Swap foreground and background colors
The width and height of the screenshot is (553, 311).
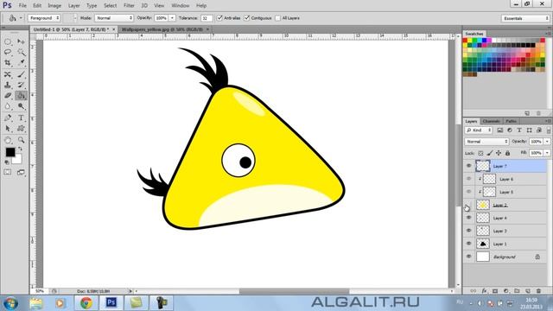tap(21, 149)
